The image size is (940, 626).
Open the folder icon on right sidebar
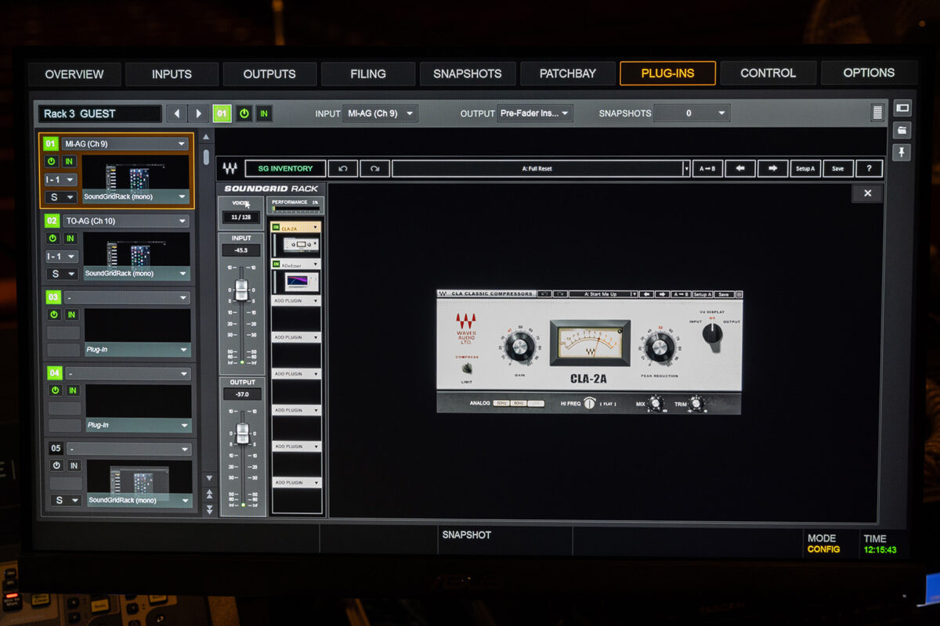point(902,130)
